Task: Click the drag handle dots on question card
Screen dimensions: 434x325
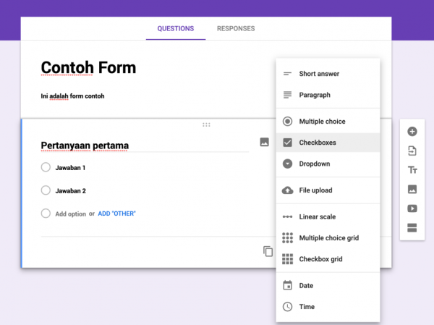Action: 206,124
